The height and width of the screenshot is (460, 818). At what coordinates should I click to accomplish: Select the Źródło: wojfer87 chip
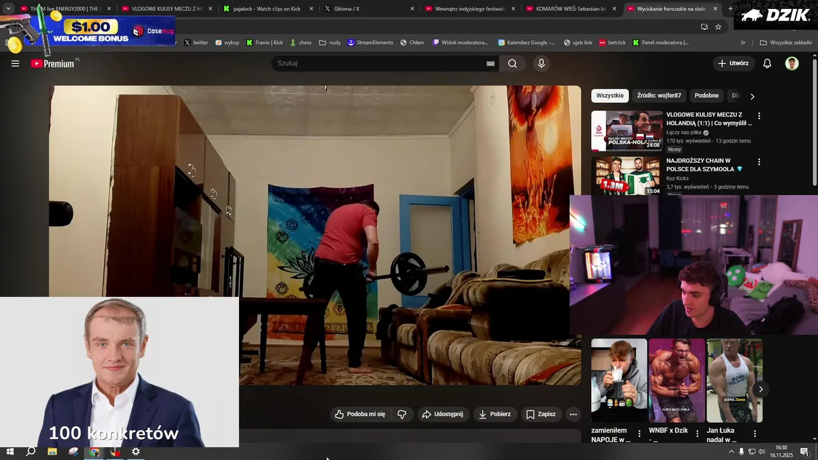[659, 96]
